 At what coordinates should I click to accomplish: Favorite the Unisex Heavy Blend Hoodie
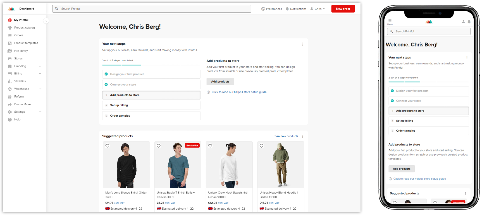point(261,146)
